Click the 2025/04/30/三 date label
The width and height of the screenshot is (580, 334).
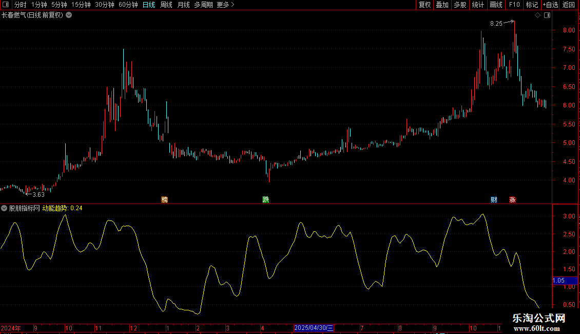click(x=314, y=328)
